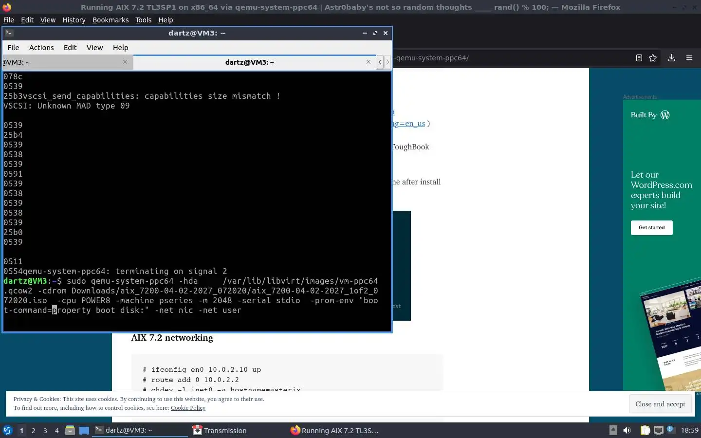Viewport: 701px width, 438px height.
Task: Click the 'Let our WordPress.com experts' ad text
Action: 661,190
